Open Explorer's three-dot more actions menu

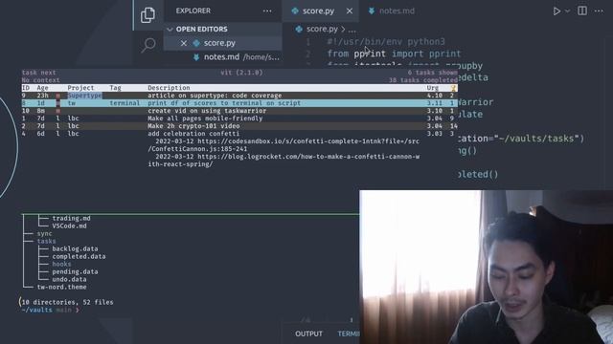coord(267,11)
